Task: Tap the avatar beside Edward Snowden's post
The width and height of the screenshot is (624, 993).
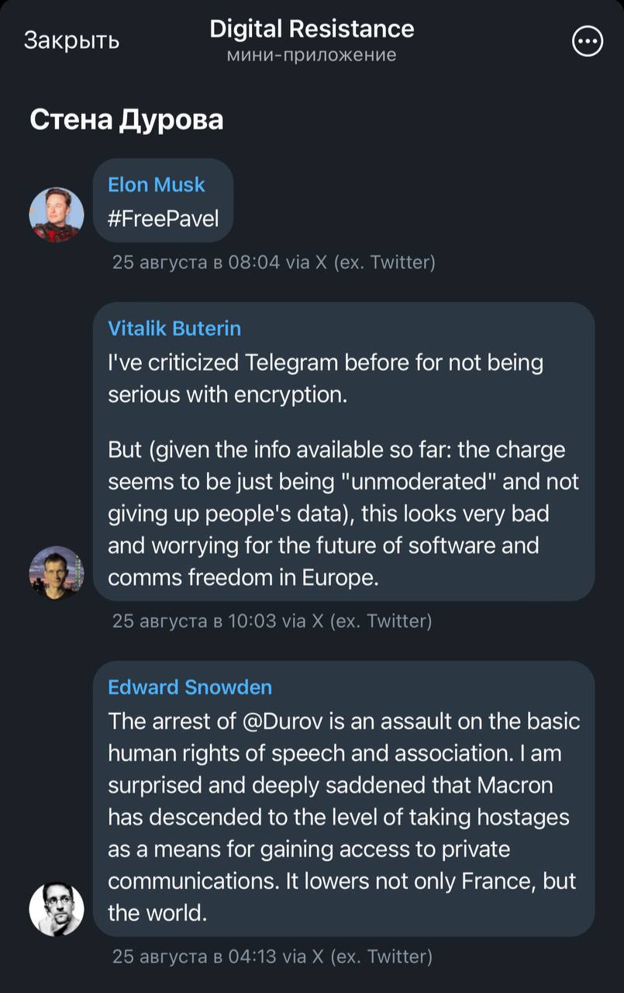Action: 57,908
